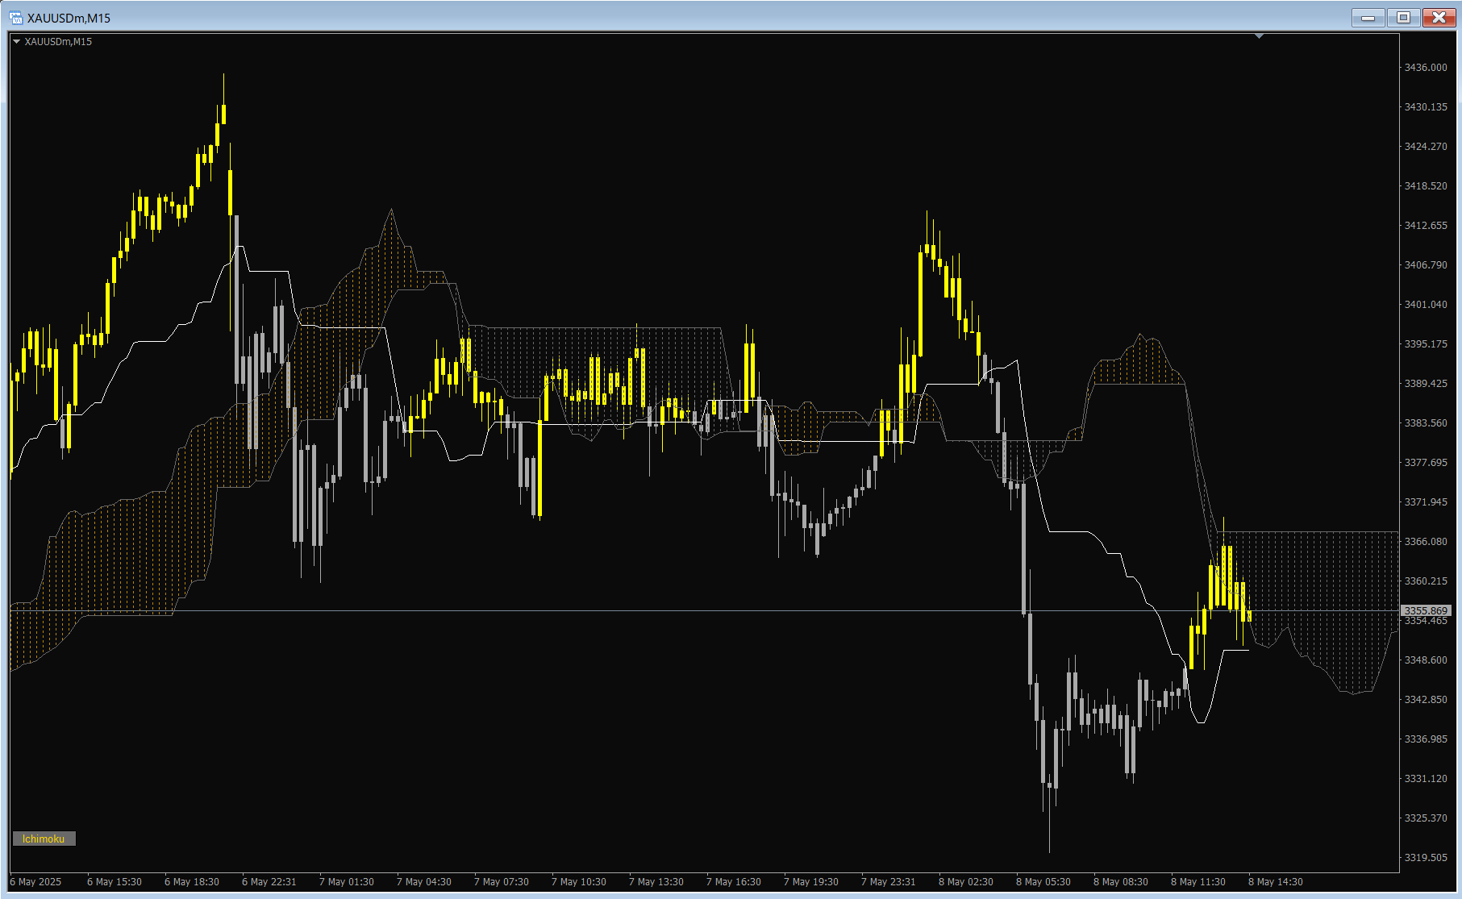Maximize the XAUUSDm chart window
The height and width of the screenshot is (899, 1462).
pyautogui.click(x=1403, y=18)
